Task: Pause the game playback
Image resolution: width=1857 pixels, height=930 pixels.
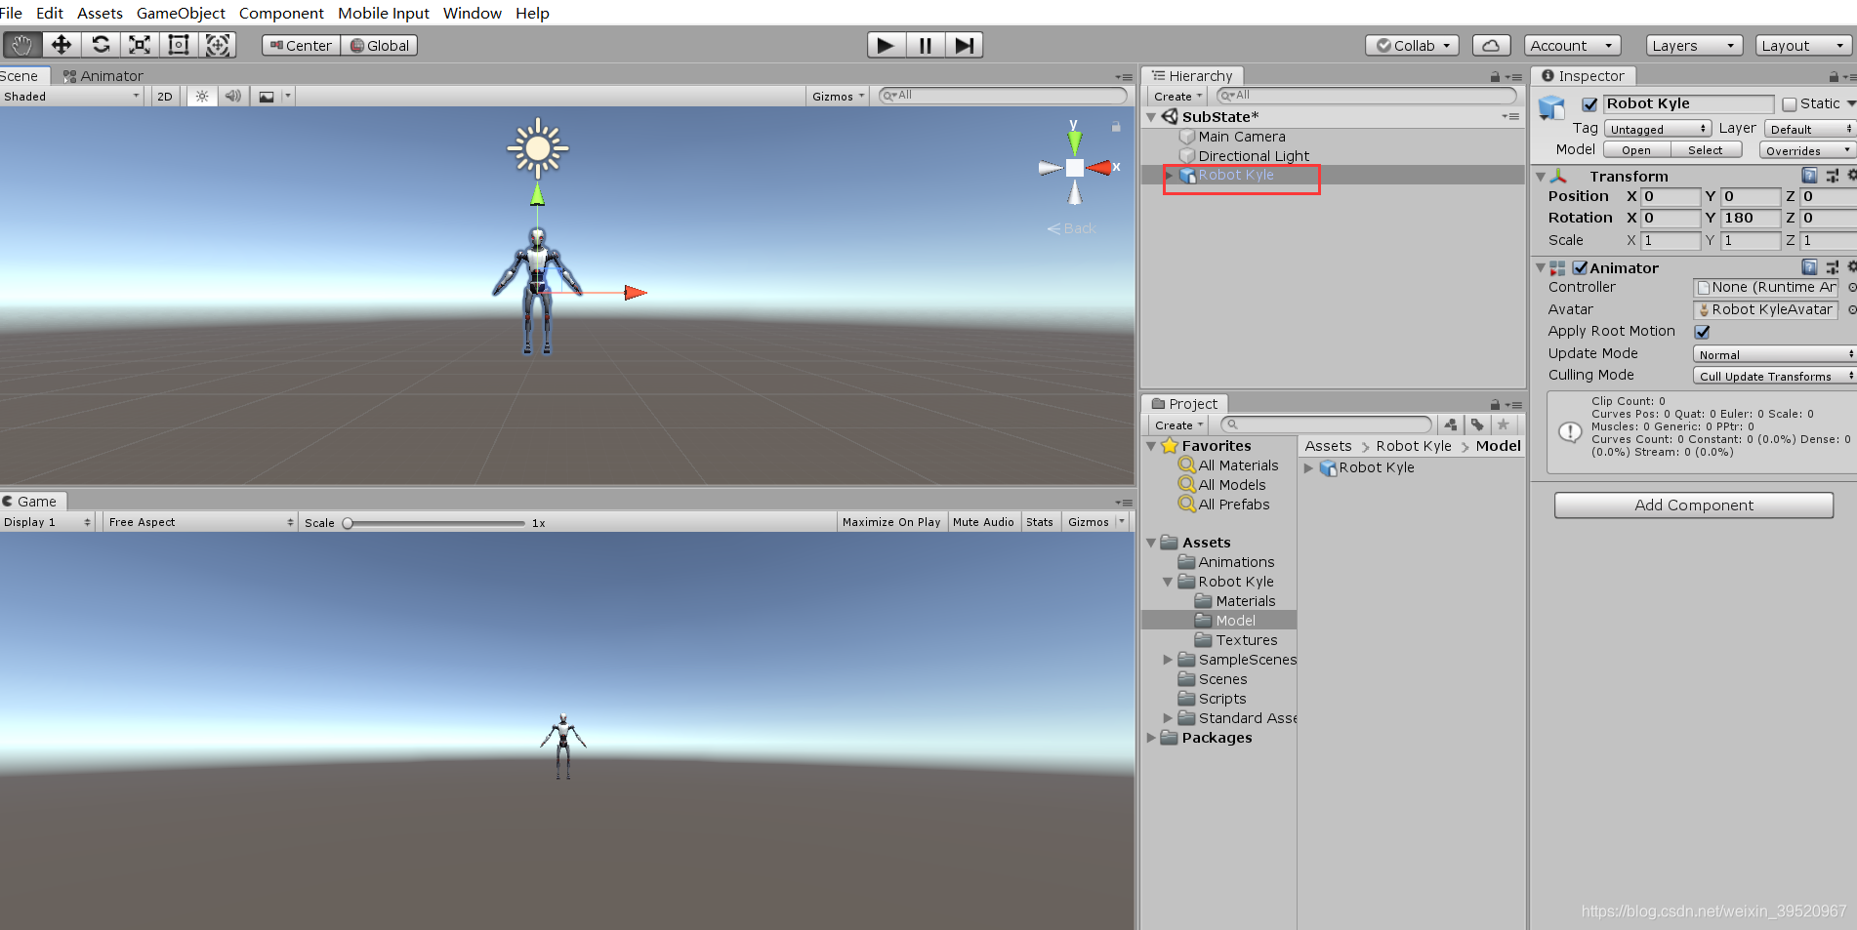Action: tap(925, 45)
